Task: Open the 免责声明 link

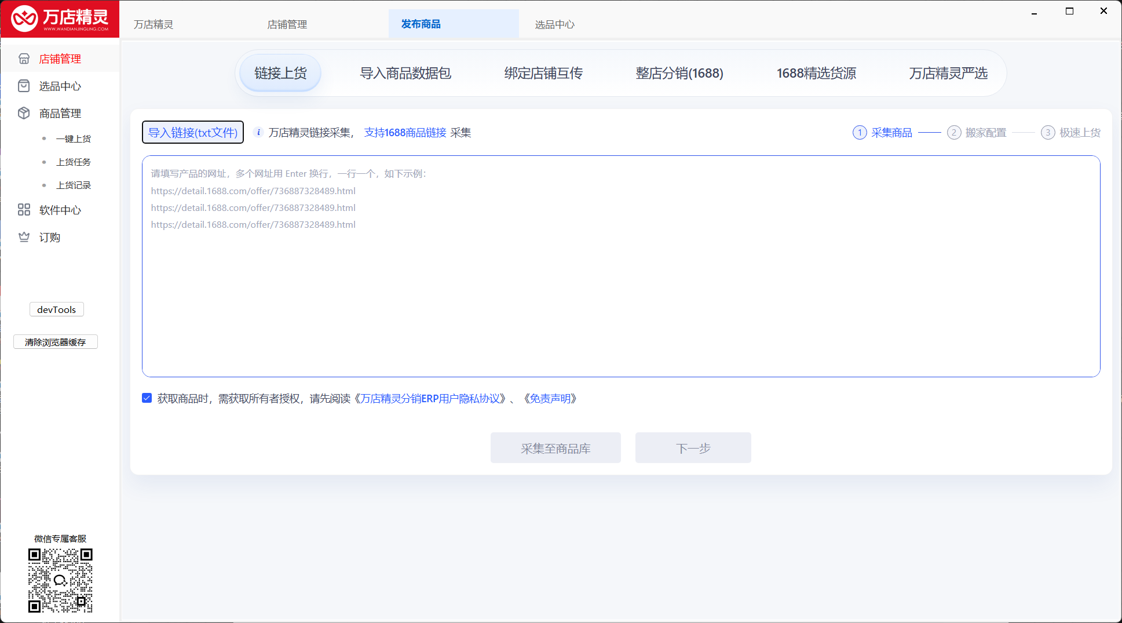Action: pyautogui.click(x=550, y=398)
